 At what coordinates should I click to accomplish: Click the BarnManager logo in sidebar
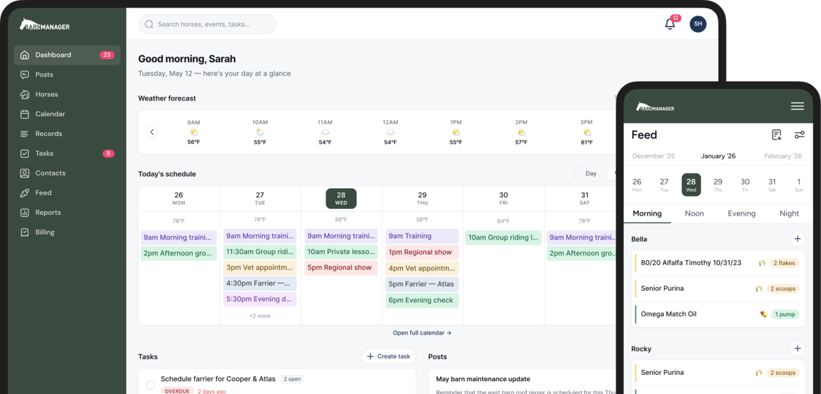pyautogui.click(x=44, y=25)
